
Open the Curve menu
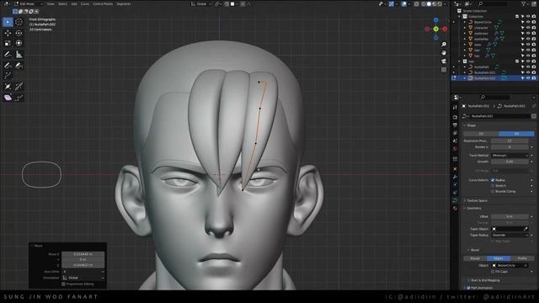(85, 4)
